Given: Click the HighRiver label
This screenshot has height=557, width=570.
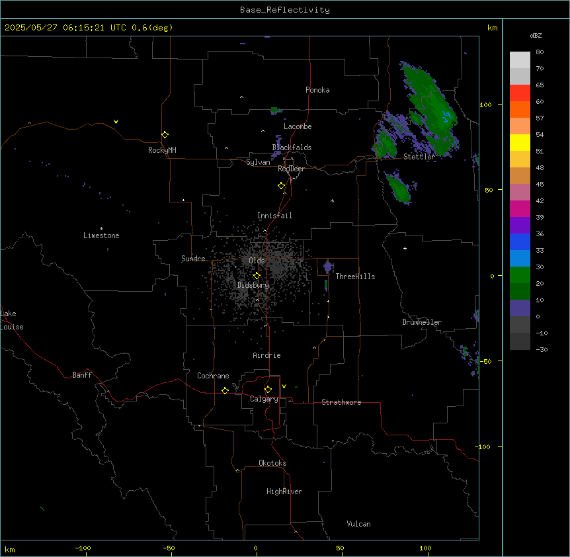Looking at the screenshot, I should coord(284,492).
